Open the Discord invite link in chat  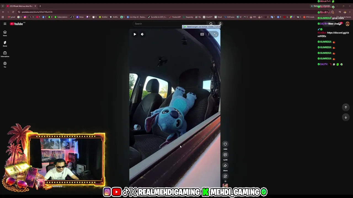(x=333, y=34)
